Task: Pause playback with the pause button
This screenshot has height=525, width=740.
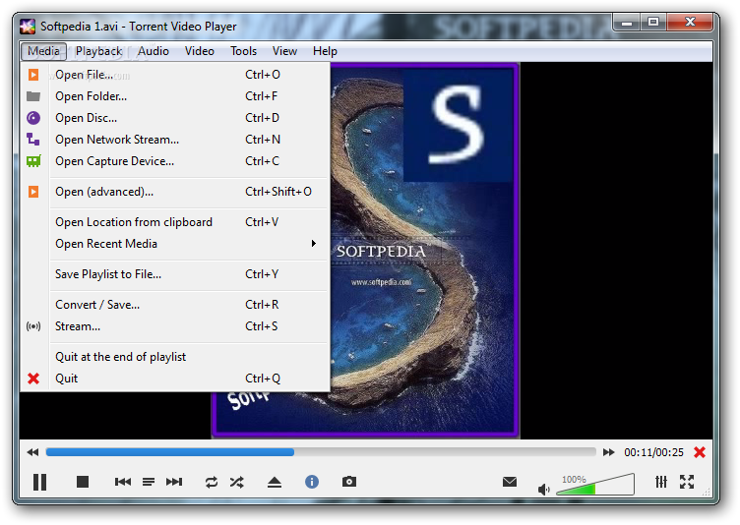Action: [x=39, y=482]
